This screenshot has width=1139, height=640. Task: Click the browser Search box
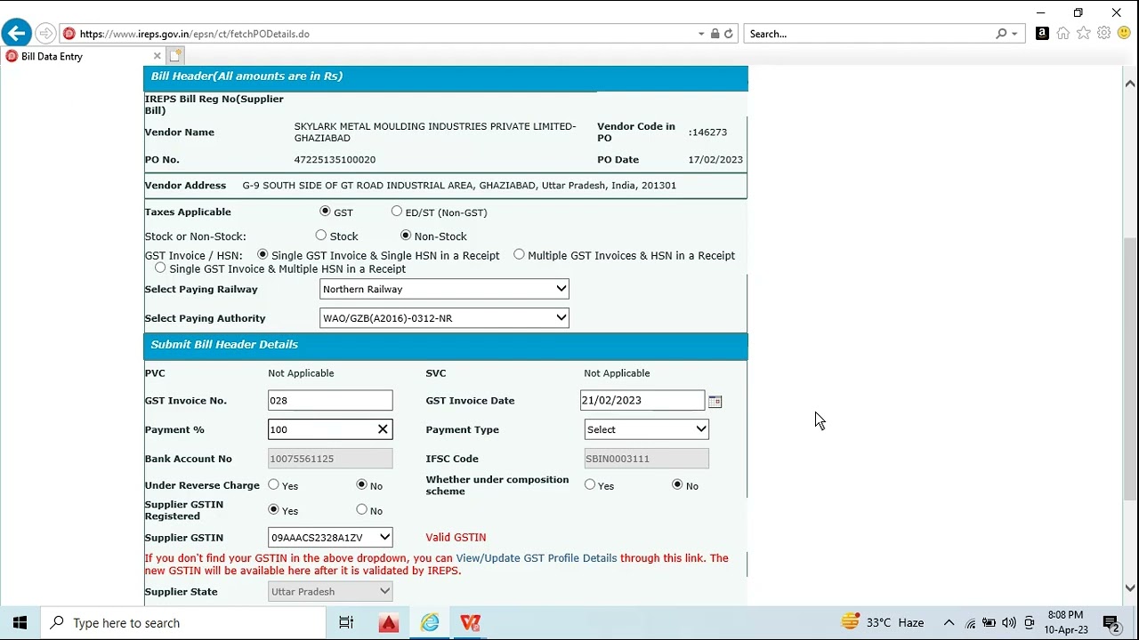(870, 34)
